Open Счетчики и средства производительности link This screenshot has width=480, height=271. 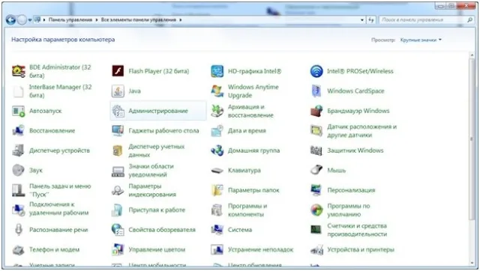point(357,230)
